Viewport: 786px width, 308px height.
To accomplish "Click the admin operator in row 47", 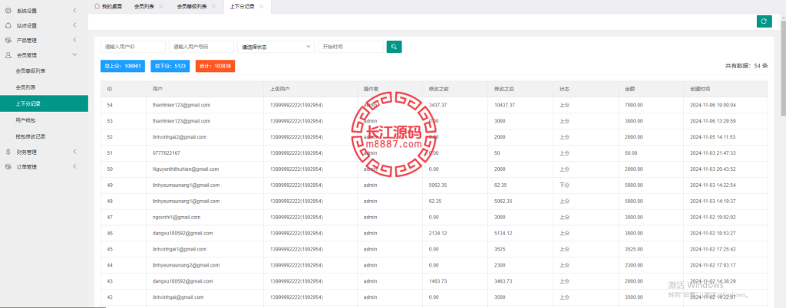I will (x=370, y=217).
